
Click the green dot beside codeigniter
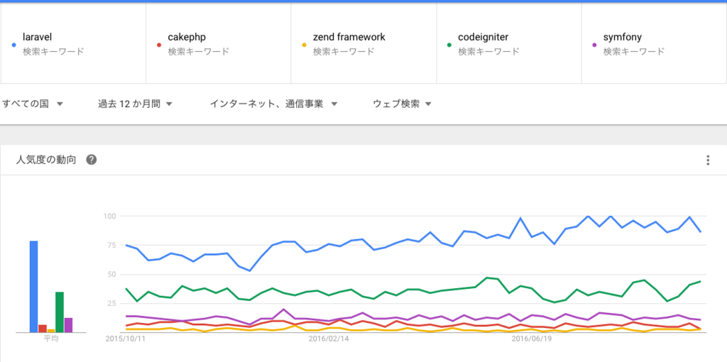(449, 45)
